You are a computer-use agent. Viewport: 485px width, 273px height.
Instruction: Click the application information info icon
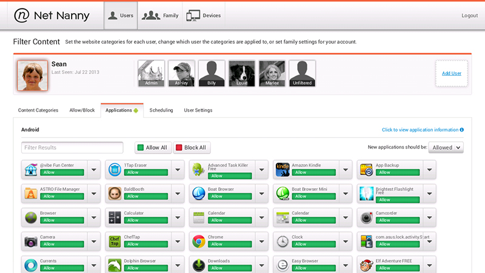(x=462, y=130)
